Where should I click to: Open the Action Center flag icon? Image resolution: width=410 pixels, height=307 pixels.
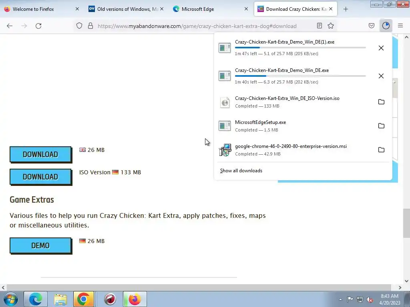[350, 299]
